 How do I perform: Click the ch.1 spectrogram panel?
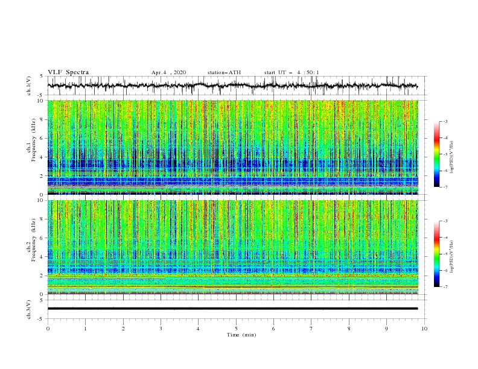pyautogui.click(x=232, y=147)
